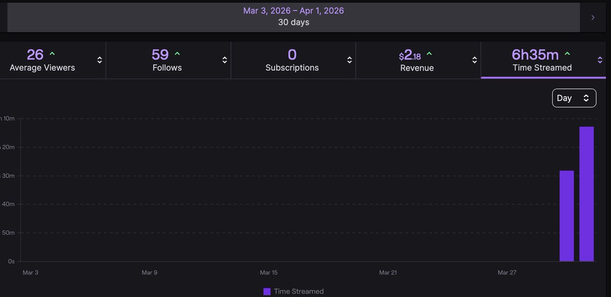The image size is (611, 297).
Task: Click the green up-trend arrow beside $2.18
Action: pos(429,54)
